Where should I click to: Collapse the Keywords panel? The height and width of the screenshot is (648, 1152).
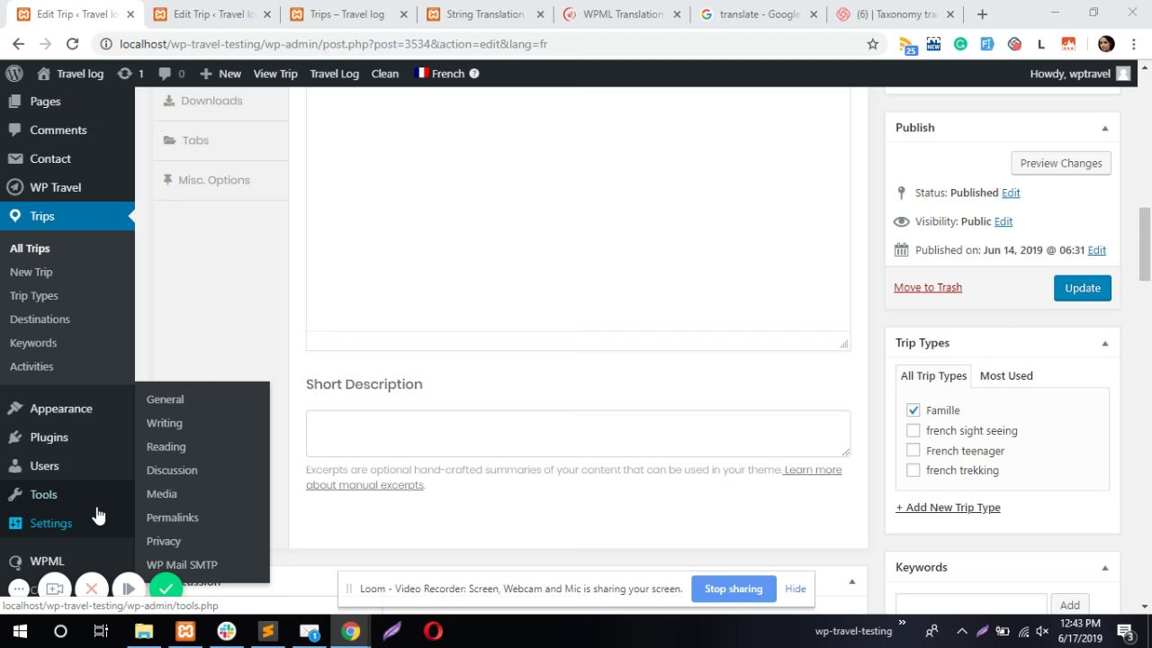click(x=1104, y=567)
